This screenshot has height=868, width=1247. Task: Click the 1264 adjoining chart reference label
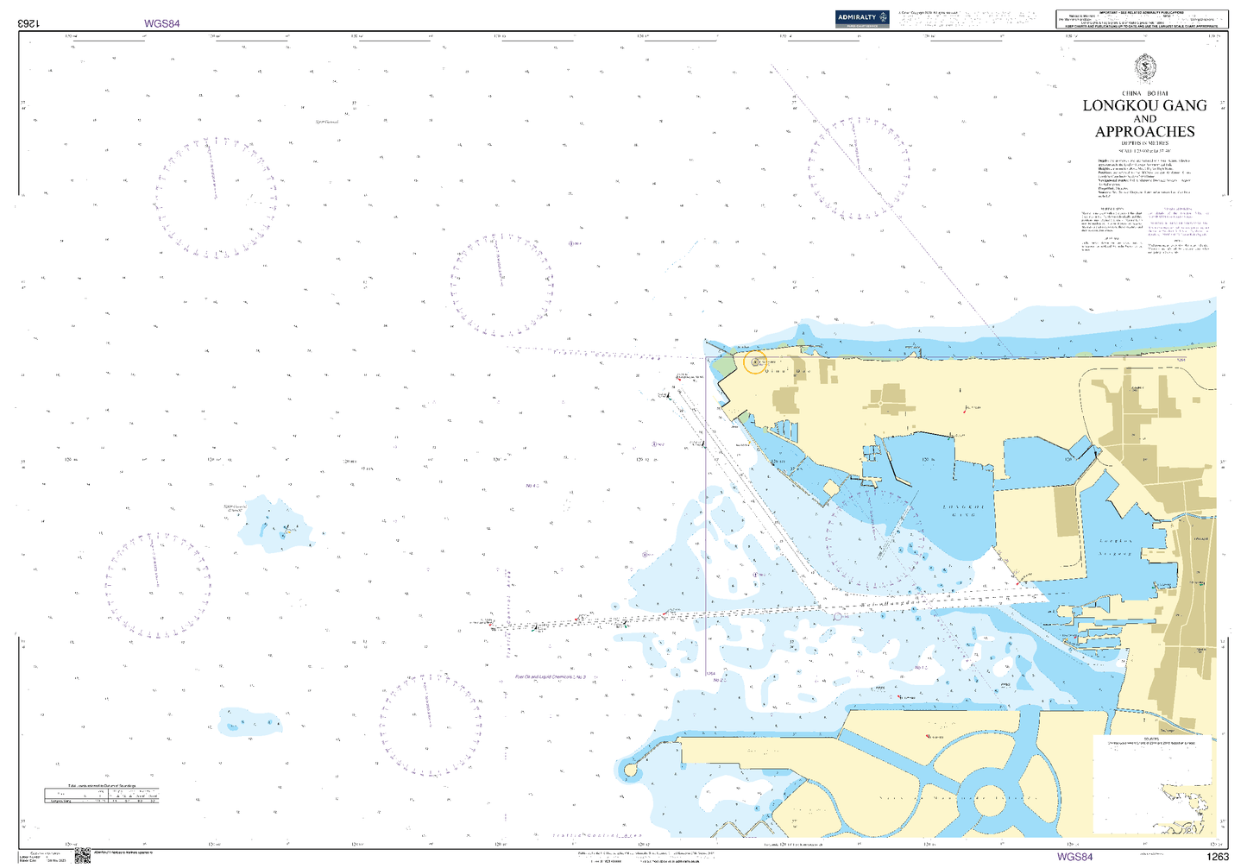coord(711,674)
